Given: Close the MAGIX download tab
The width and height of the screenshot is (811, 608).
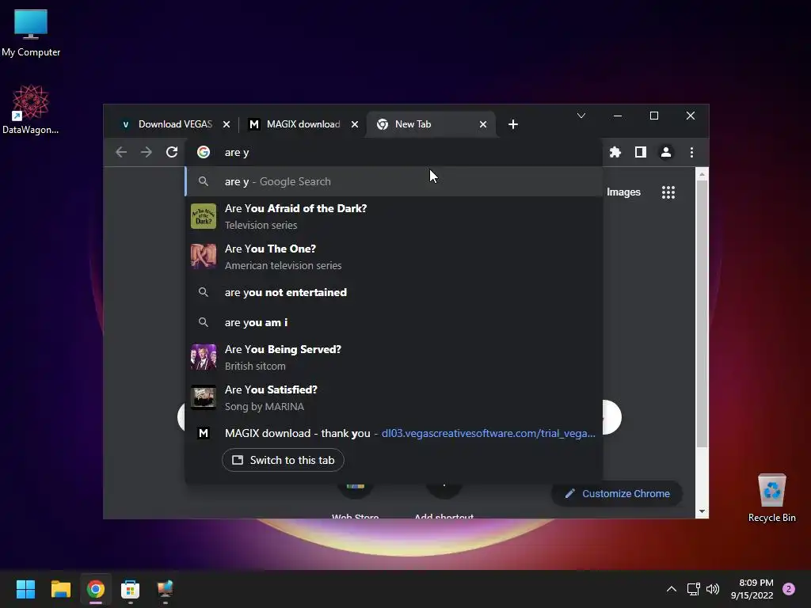Looking at the screenshot, I should 354,124.
